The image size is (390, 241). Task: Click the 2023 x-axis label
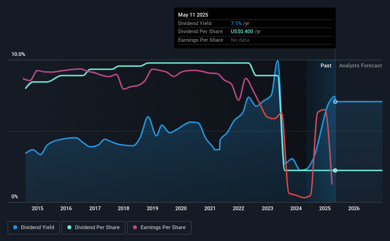pos(267,208)
